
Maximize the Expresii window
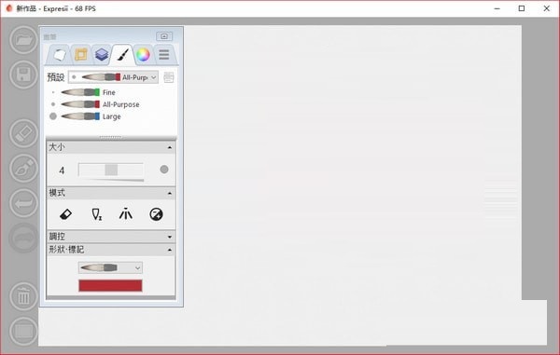[522, 8]
